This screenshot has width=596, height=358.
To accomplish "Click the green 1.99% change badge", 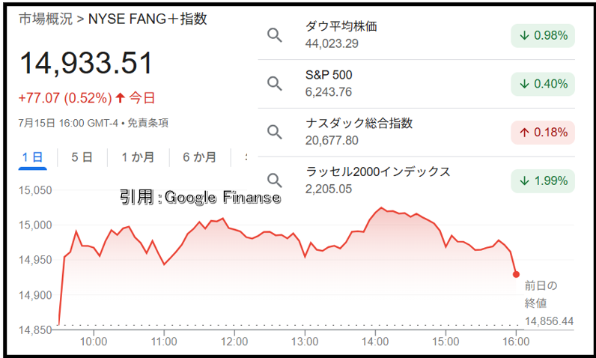I will [543, 181].
